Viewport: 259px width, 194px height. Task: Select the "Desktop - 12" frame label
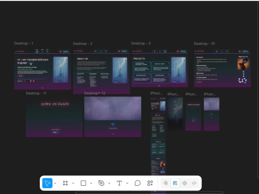point(95,93)
